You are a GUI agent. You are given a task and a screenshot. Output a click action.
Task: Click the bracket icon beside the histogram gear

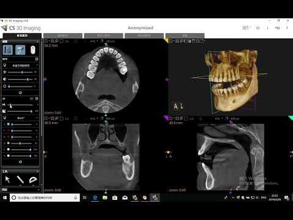pyautogui.click(x=32, y=98)
